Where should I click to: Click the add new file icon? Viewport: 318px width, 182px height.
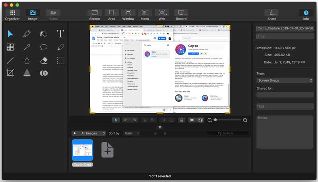click(x=107, y=150)
